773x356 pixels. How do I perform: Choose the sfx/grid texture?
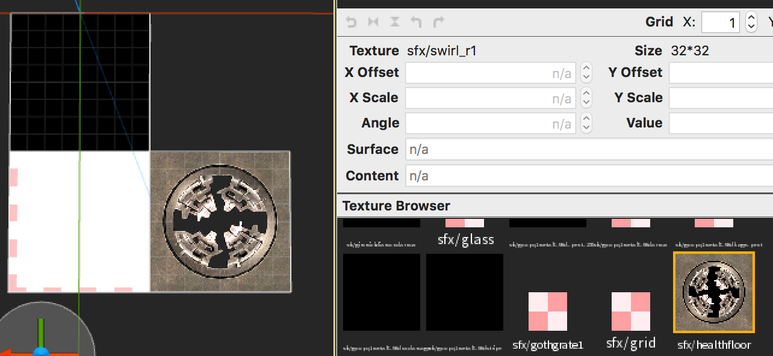pyautogui.click(x=631, y=311)
